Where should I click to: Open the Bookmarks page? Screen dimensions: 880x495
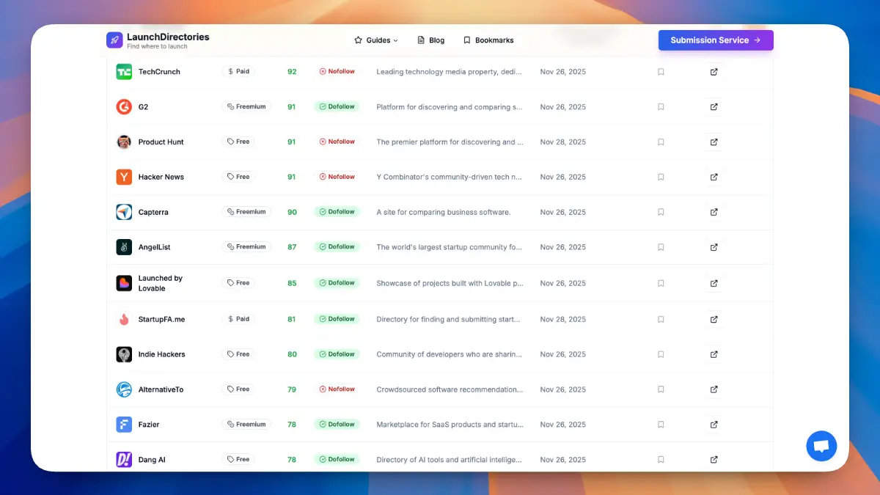tap(488, 40)
